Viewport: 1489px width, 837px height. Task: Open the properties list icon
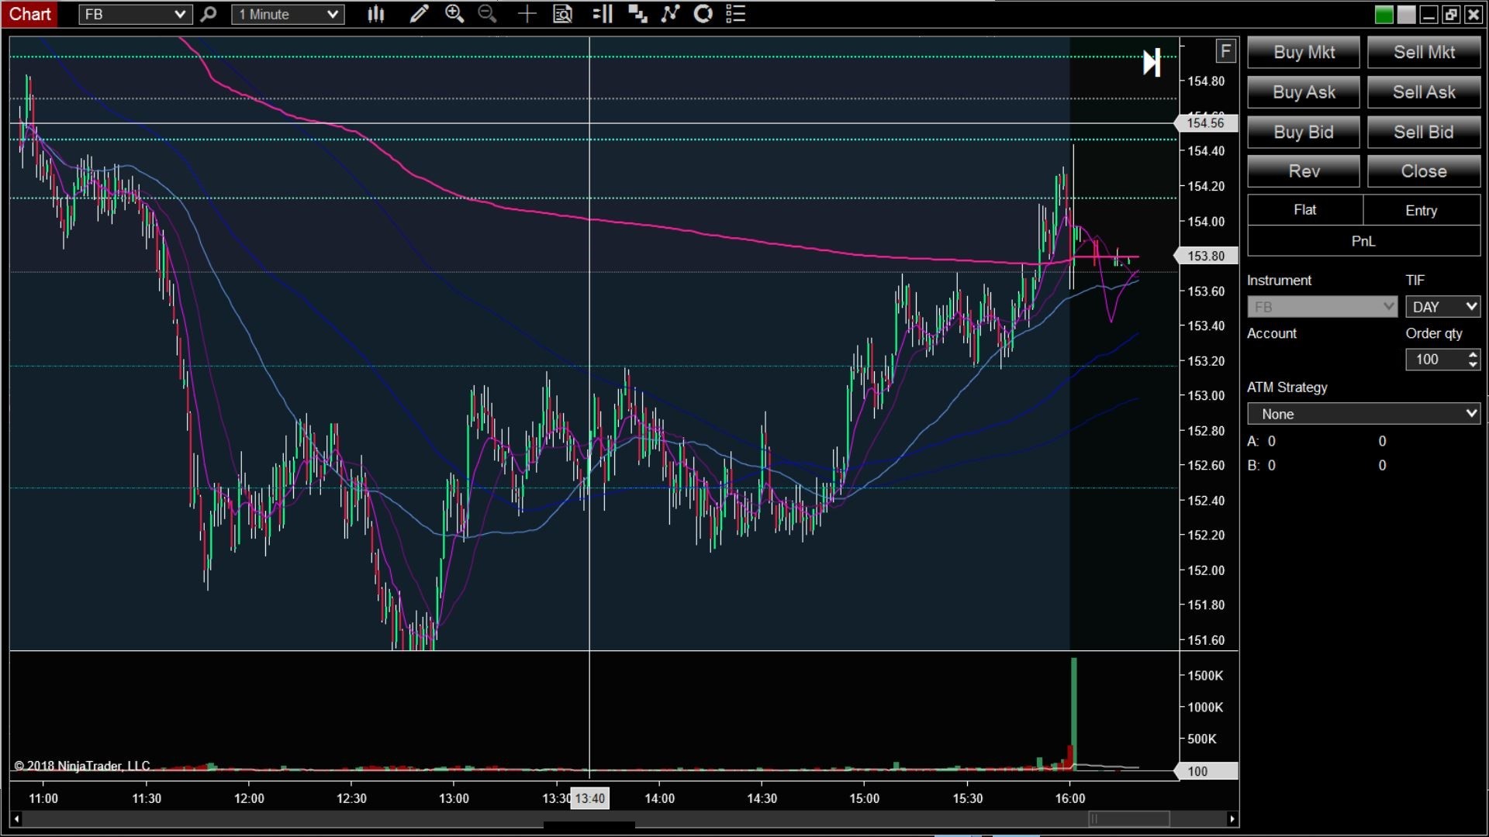735,14
